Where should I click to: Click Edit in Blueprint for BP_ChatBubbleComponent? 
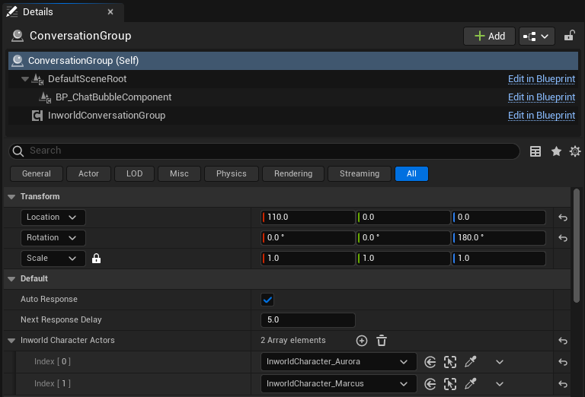click(541, 97)
